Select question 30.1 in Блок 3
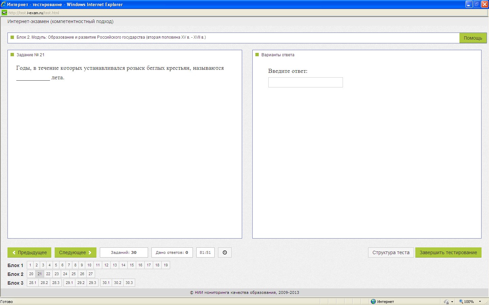 click(106, 283)
